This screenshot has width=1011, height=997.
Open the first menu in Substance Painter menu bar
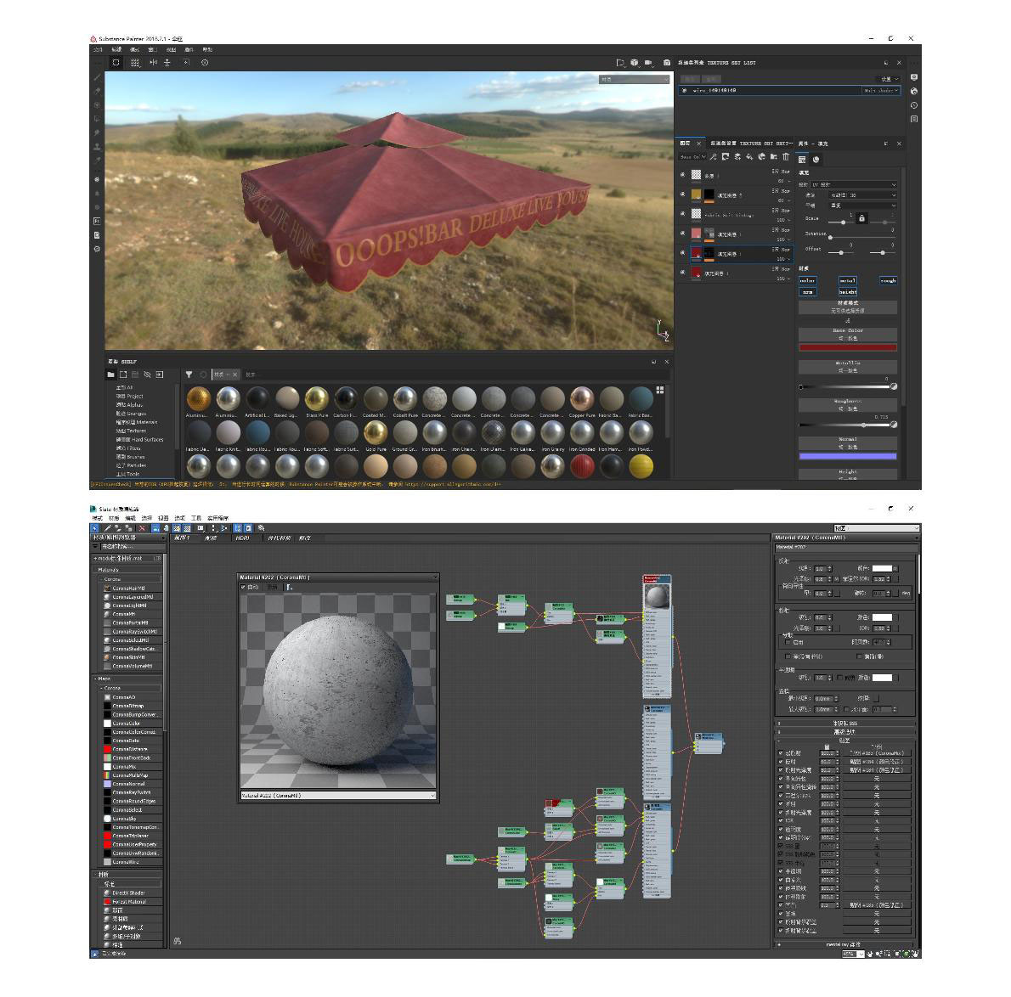coord(98,49)
